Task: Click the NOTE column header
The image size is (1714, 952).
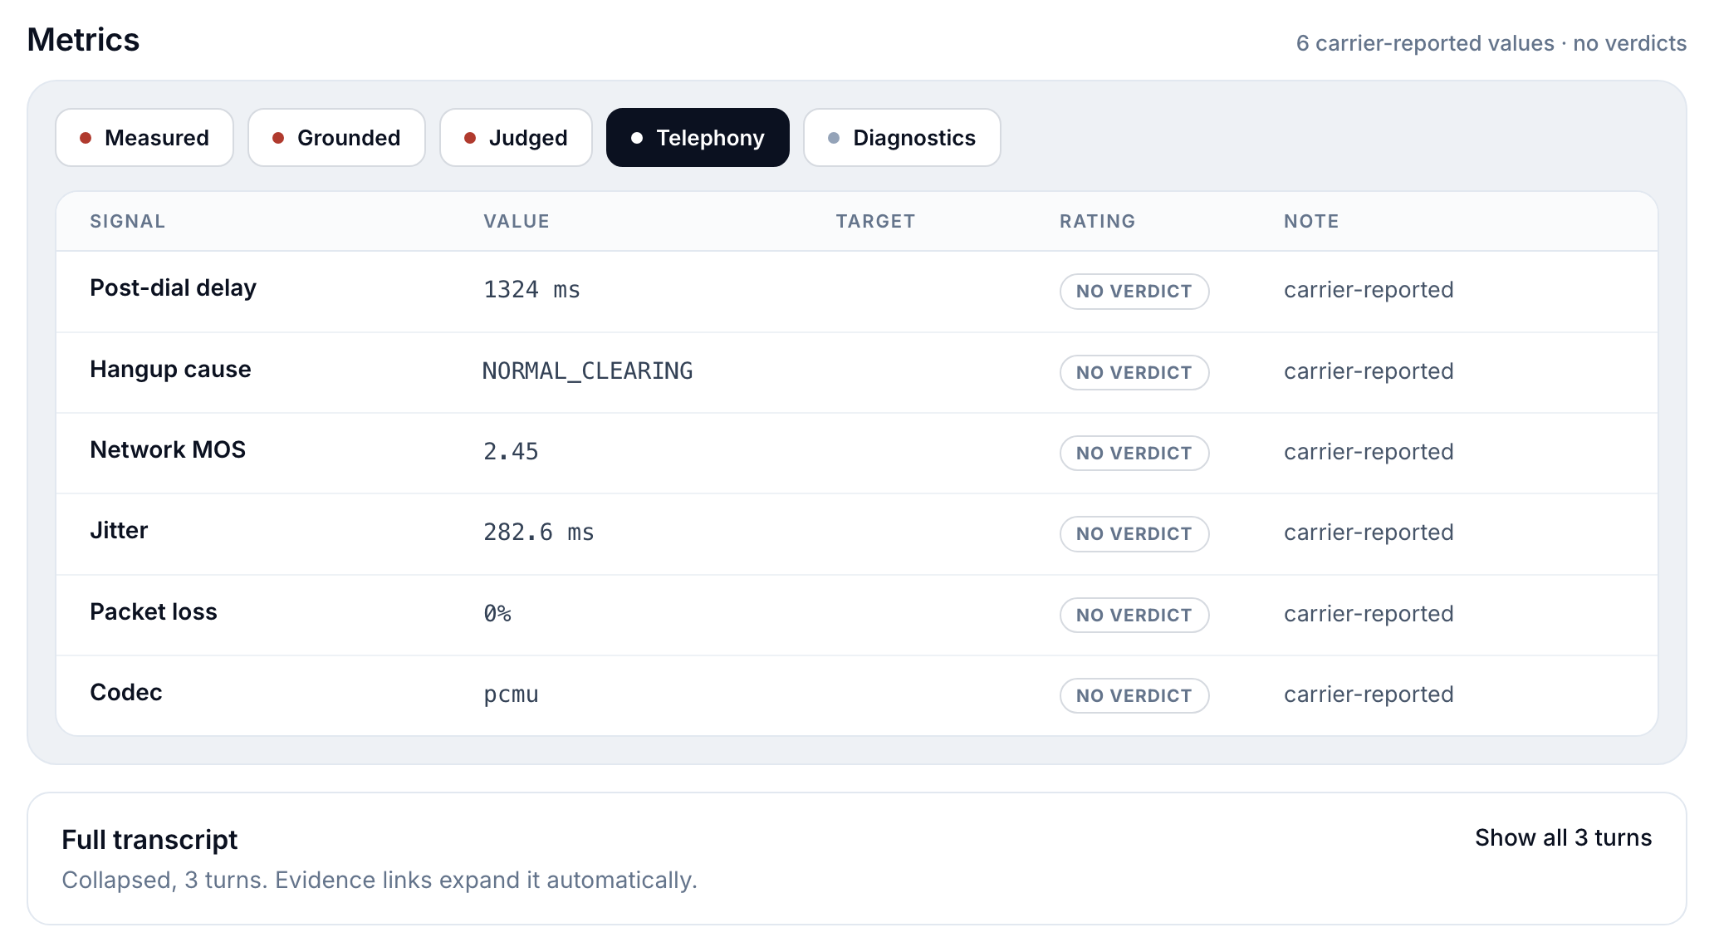Action: click(x=1311, y=221)
